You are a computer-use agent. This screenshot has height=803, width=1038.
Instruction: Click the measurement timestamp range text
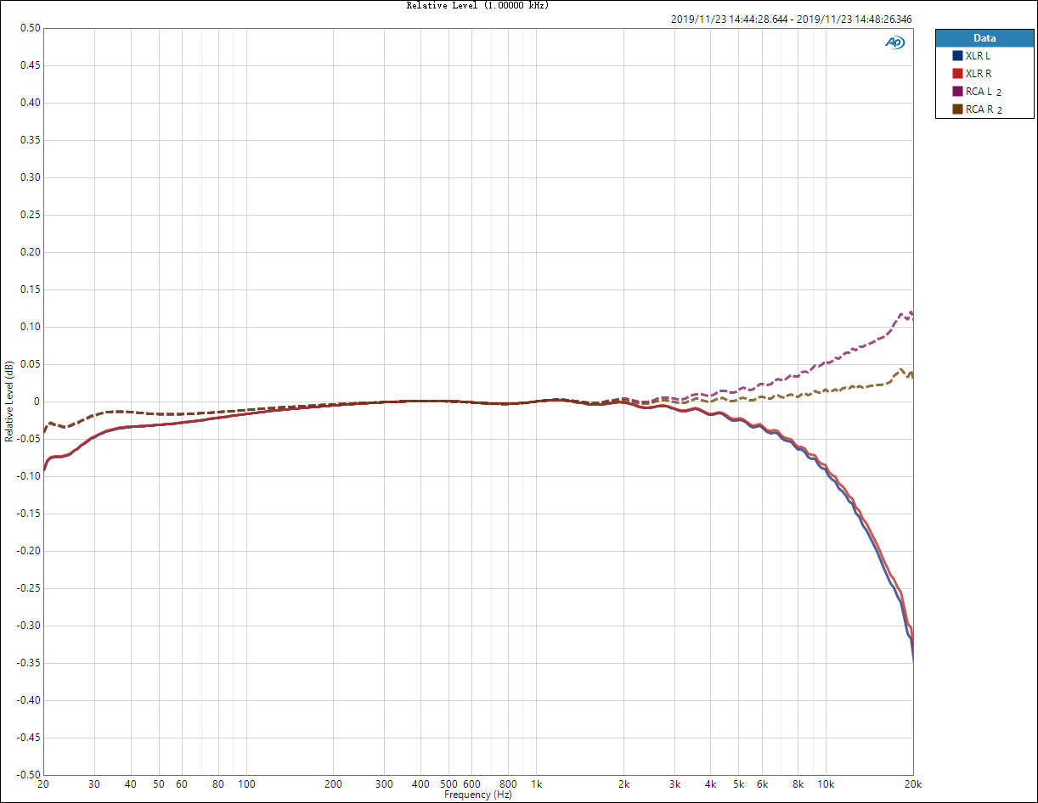(792, 19)
